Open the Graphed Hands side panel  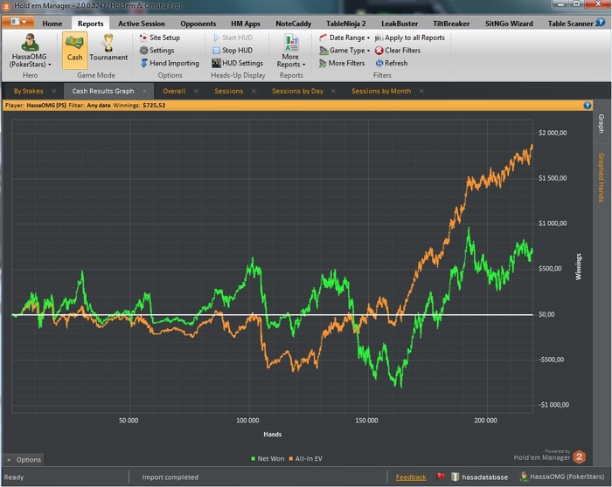pos(601,177)
